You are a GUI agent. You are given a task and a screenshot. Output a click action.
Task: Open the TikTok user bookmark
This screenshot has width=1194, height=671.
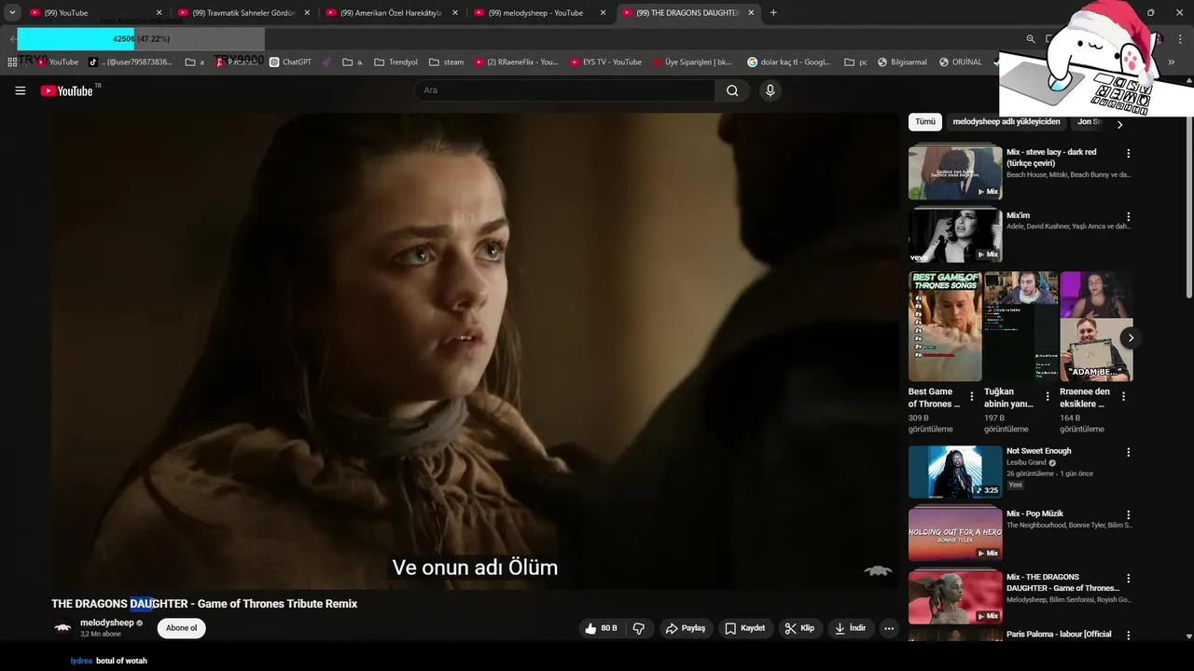point(131,62)
